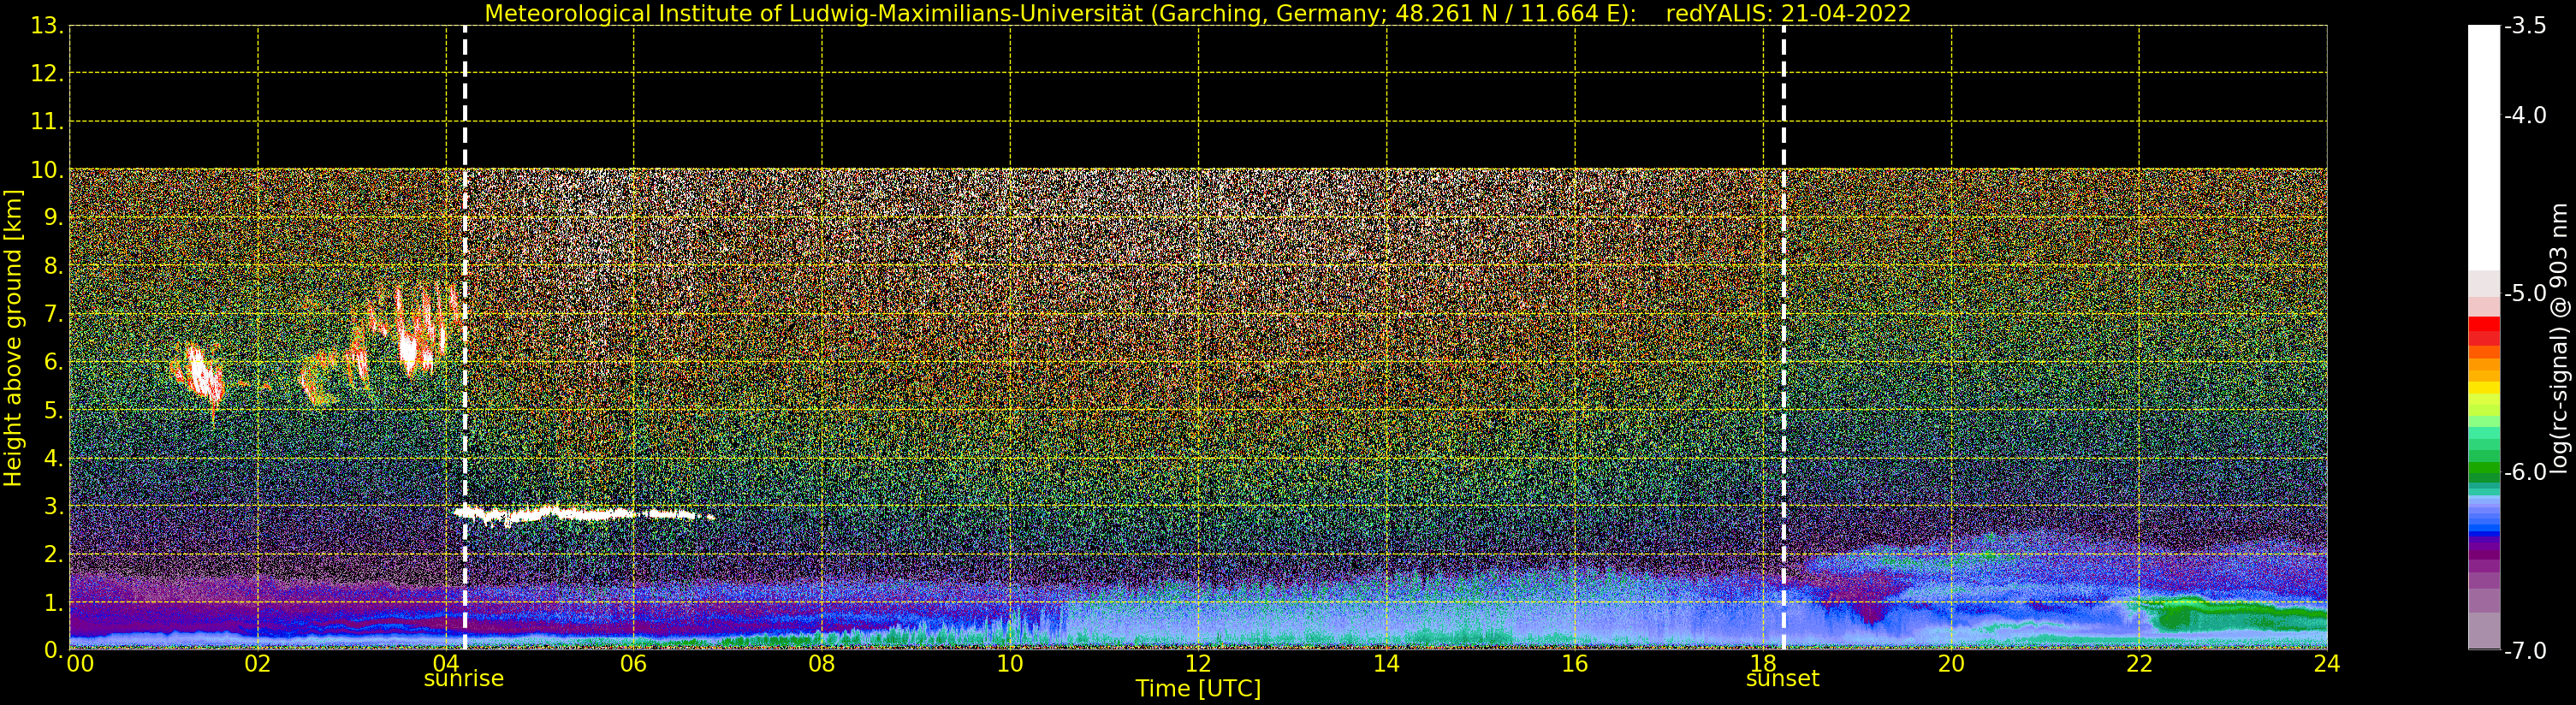
Task: Click the 'sunrise' label below the axis
Action: pos(464,679)
